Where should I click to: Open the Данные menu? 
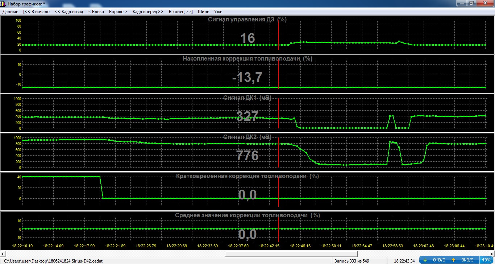(x=10, y=12)
